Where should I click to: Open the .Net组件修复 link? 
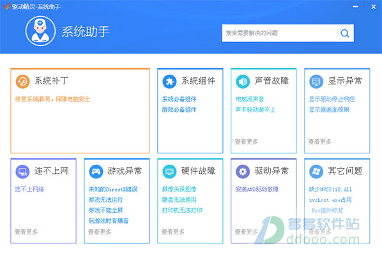point(326,210)
